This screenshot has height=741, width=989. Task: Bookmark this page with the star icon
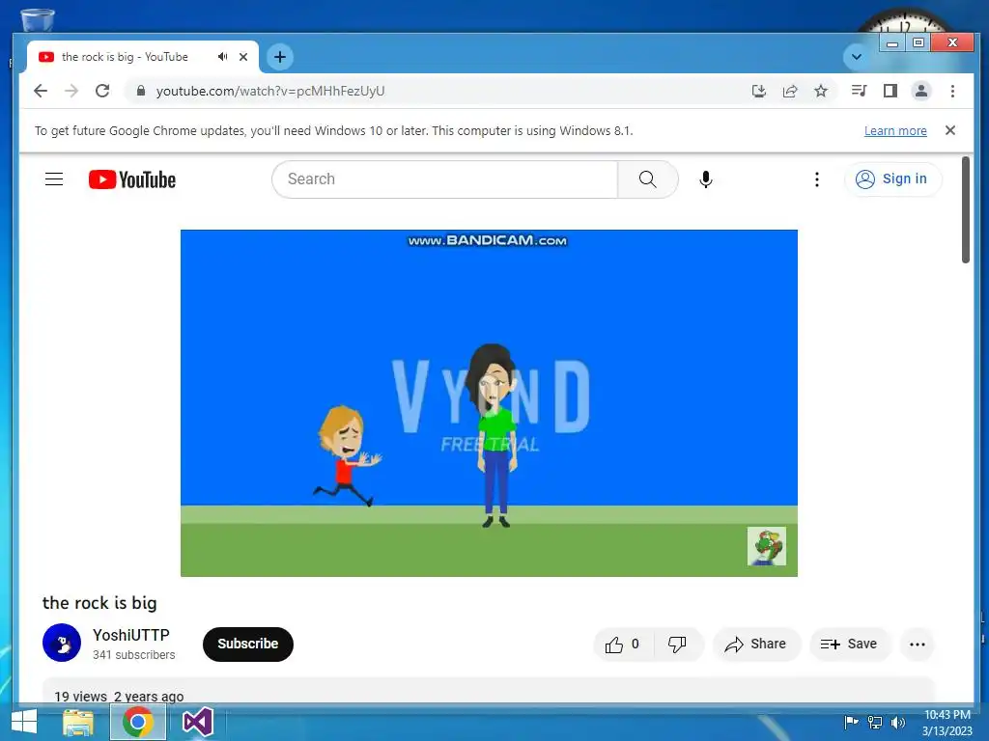(821, 91)
